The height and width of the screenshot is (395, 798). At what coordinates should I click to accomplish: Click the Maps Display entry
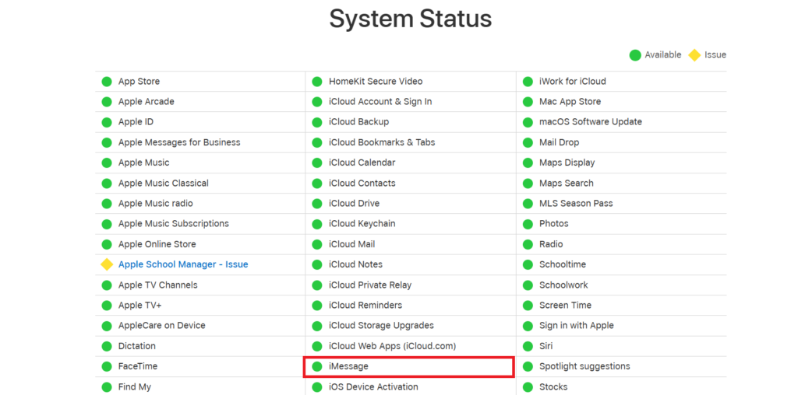[567, 163]
